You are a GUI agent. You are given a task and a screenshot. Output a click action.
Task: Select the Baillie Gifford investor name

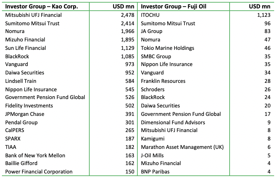(21, 163)
